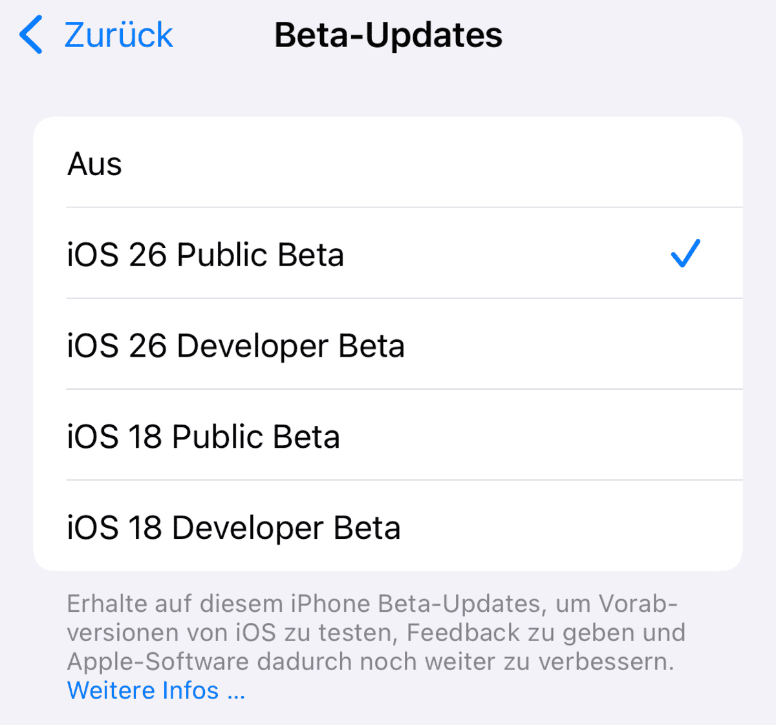Viewport: 776px width, 725px height.
Task: Click the currently checked beta option row
Action: [x=388, y=253]
